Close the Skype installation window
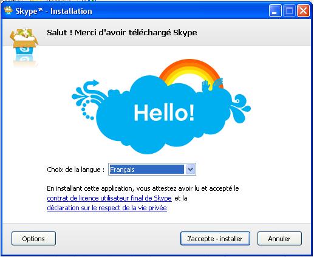 (x=303, y=11)
